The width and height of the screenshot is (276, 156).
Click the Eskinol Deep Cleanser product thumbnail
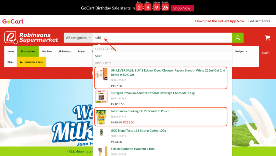[x=101, y=74]
